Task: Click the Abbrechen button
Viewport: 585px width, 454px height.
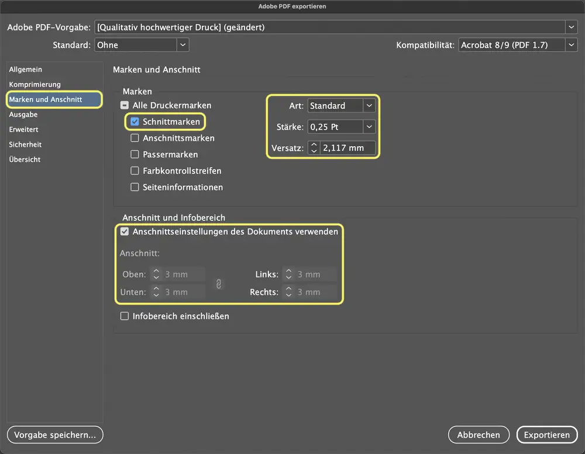Action: pyautogui.click(x=479, y=435)
